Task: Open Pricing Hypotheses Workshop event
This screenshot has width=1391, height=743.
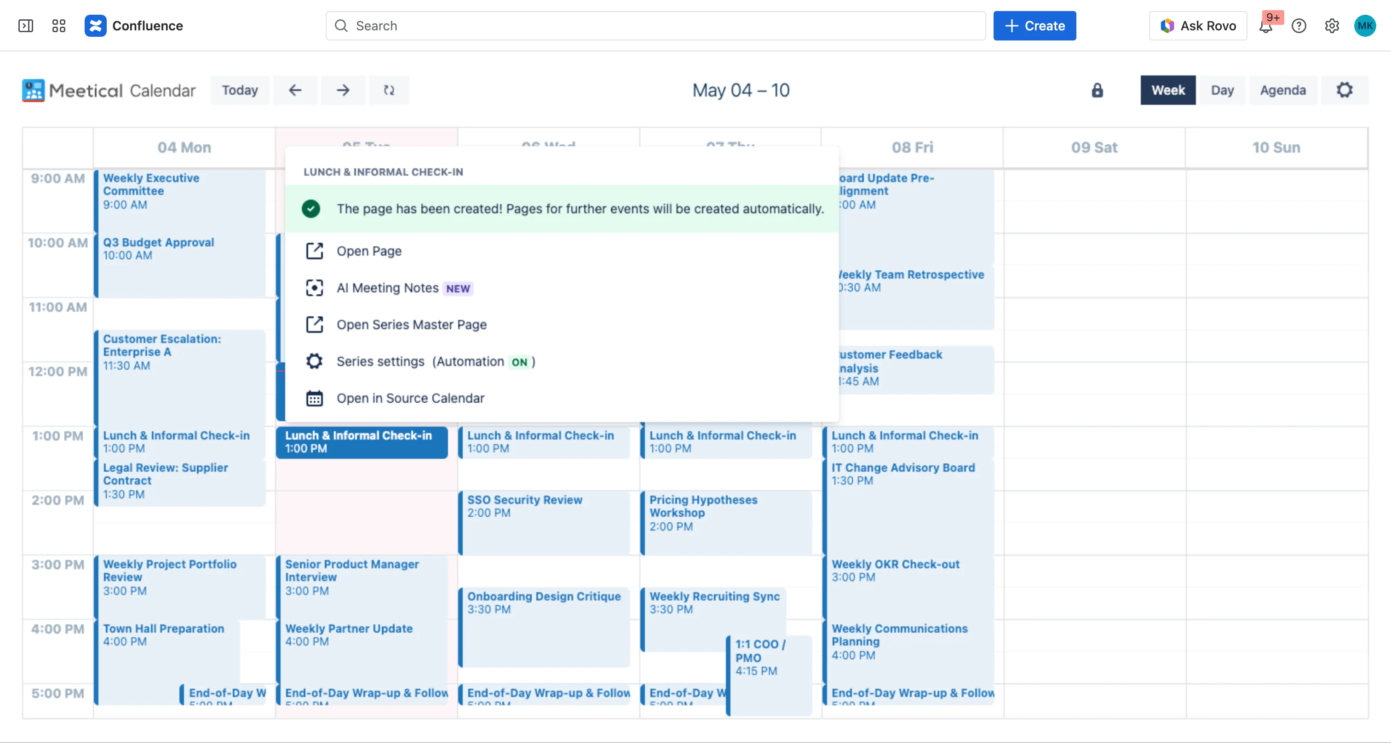Action: [x=726, y=522]
